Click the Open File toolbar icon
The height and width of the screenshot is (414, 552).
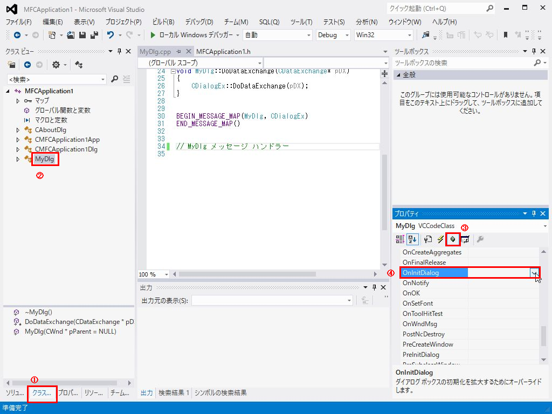pos(71,35)
